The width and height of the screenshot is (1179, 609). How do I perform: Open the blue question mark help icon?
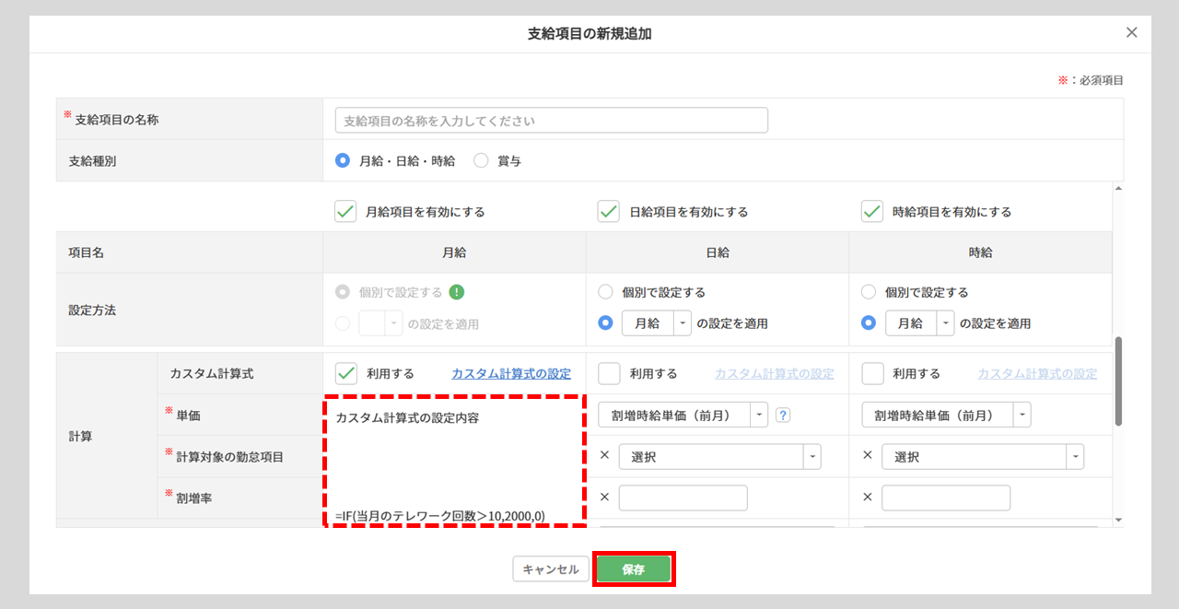(783, 415)
